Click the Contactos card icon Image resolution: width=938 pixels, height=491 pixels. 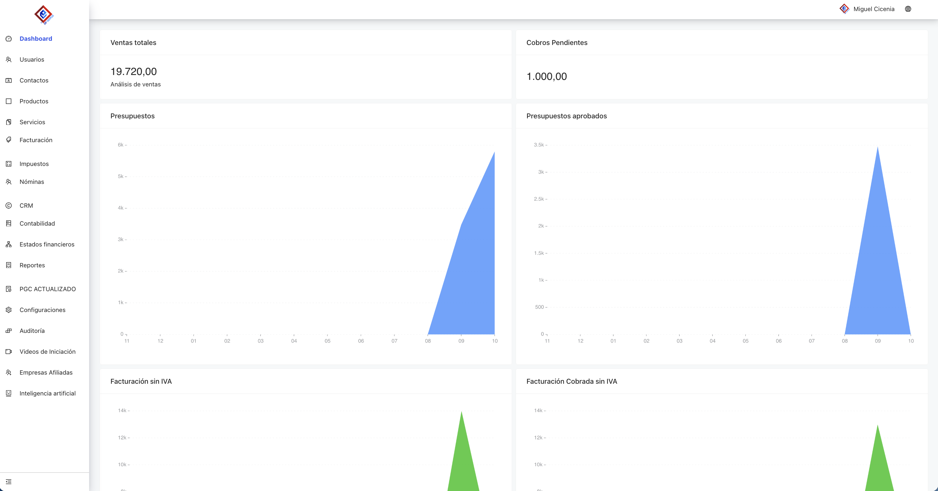[9, 81]
